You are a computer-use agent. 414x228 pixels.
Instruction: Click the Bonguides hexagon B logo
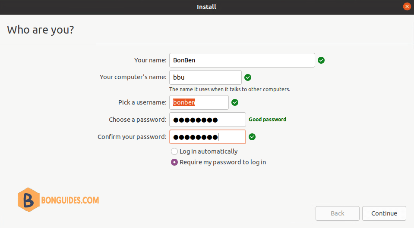(x=28, y=200)
